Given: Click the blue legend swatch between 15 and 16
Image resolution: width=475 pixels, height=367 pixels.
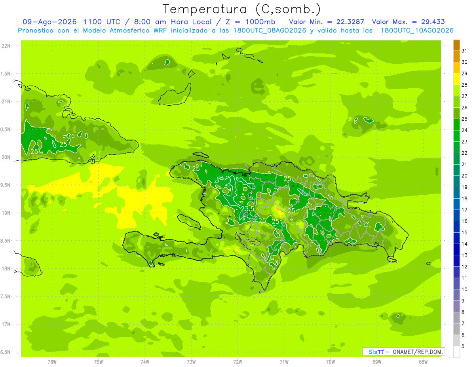Looking at the screenshot, I should (x=456, y=227).
